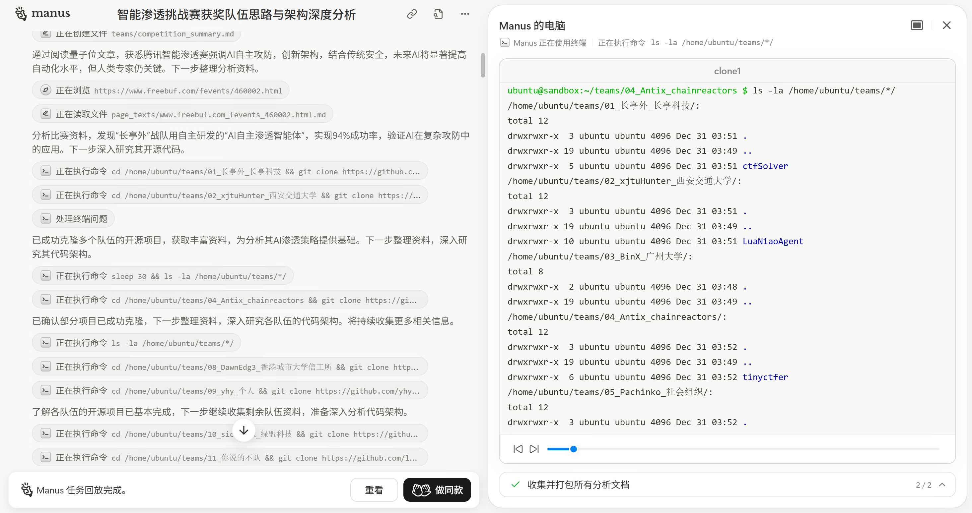This screenshot has width=972, height=513.
Task: Click the chat scrollbar thumb
Action: tap(483, 65)
